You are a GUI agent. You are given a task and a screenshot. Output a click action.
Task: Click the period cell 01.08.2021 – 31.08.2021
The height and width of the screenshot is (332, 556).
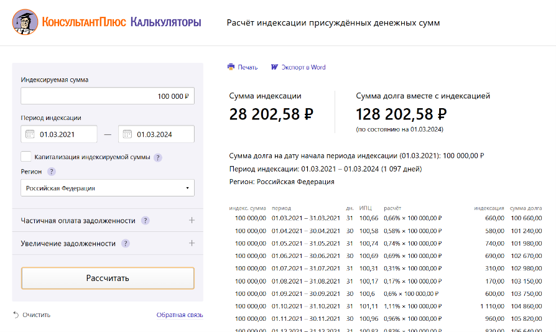[305, 282]
